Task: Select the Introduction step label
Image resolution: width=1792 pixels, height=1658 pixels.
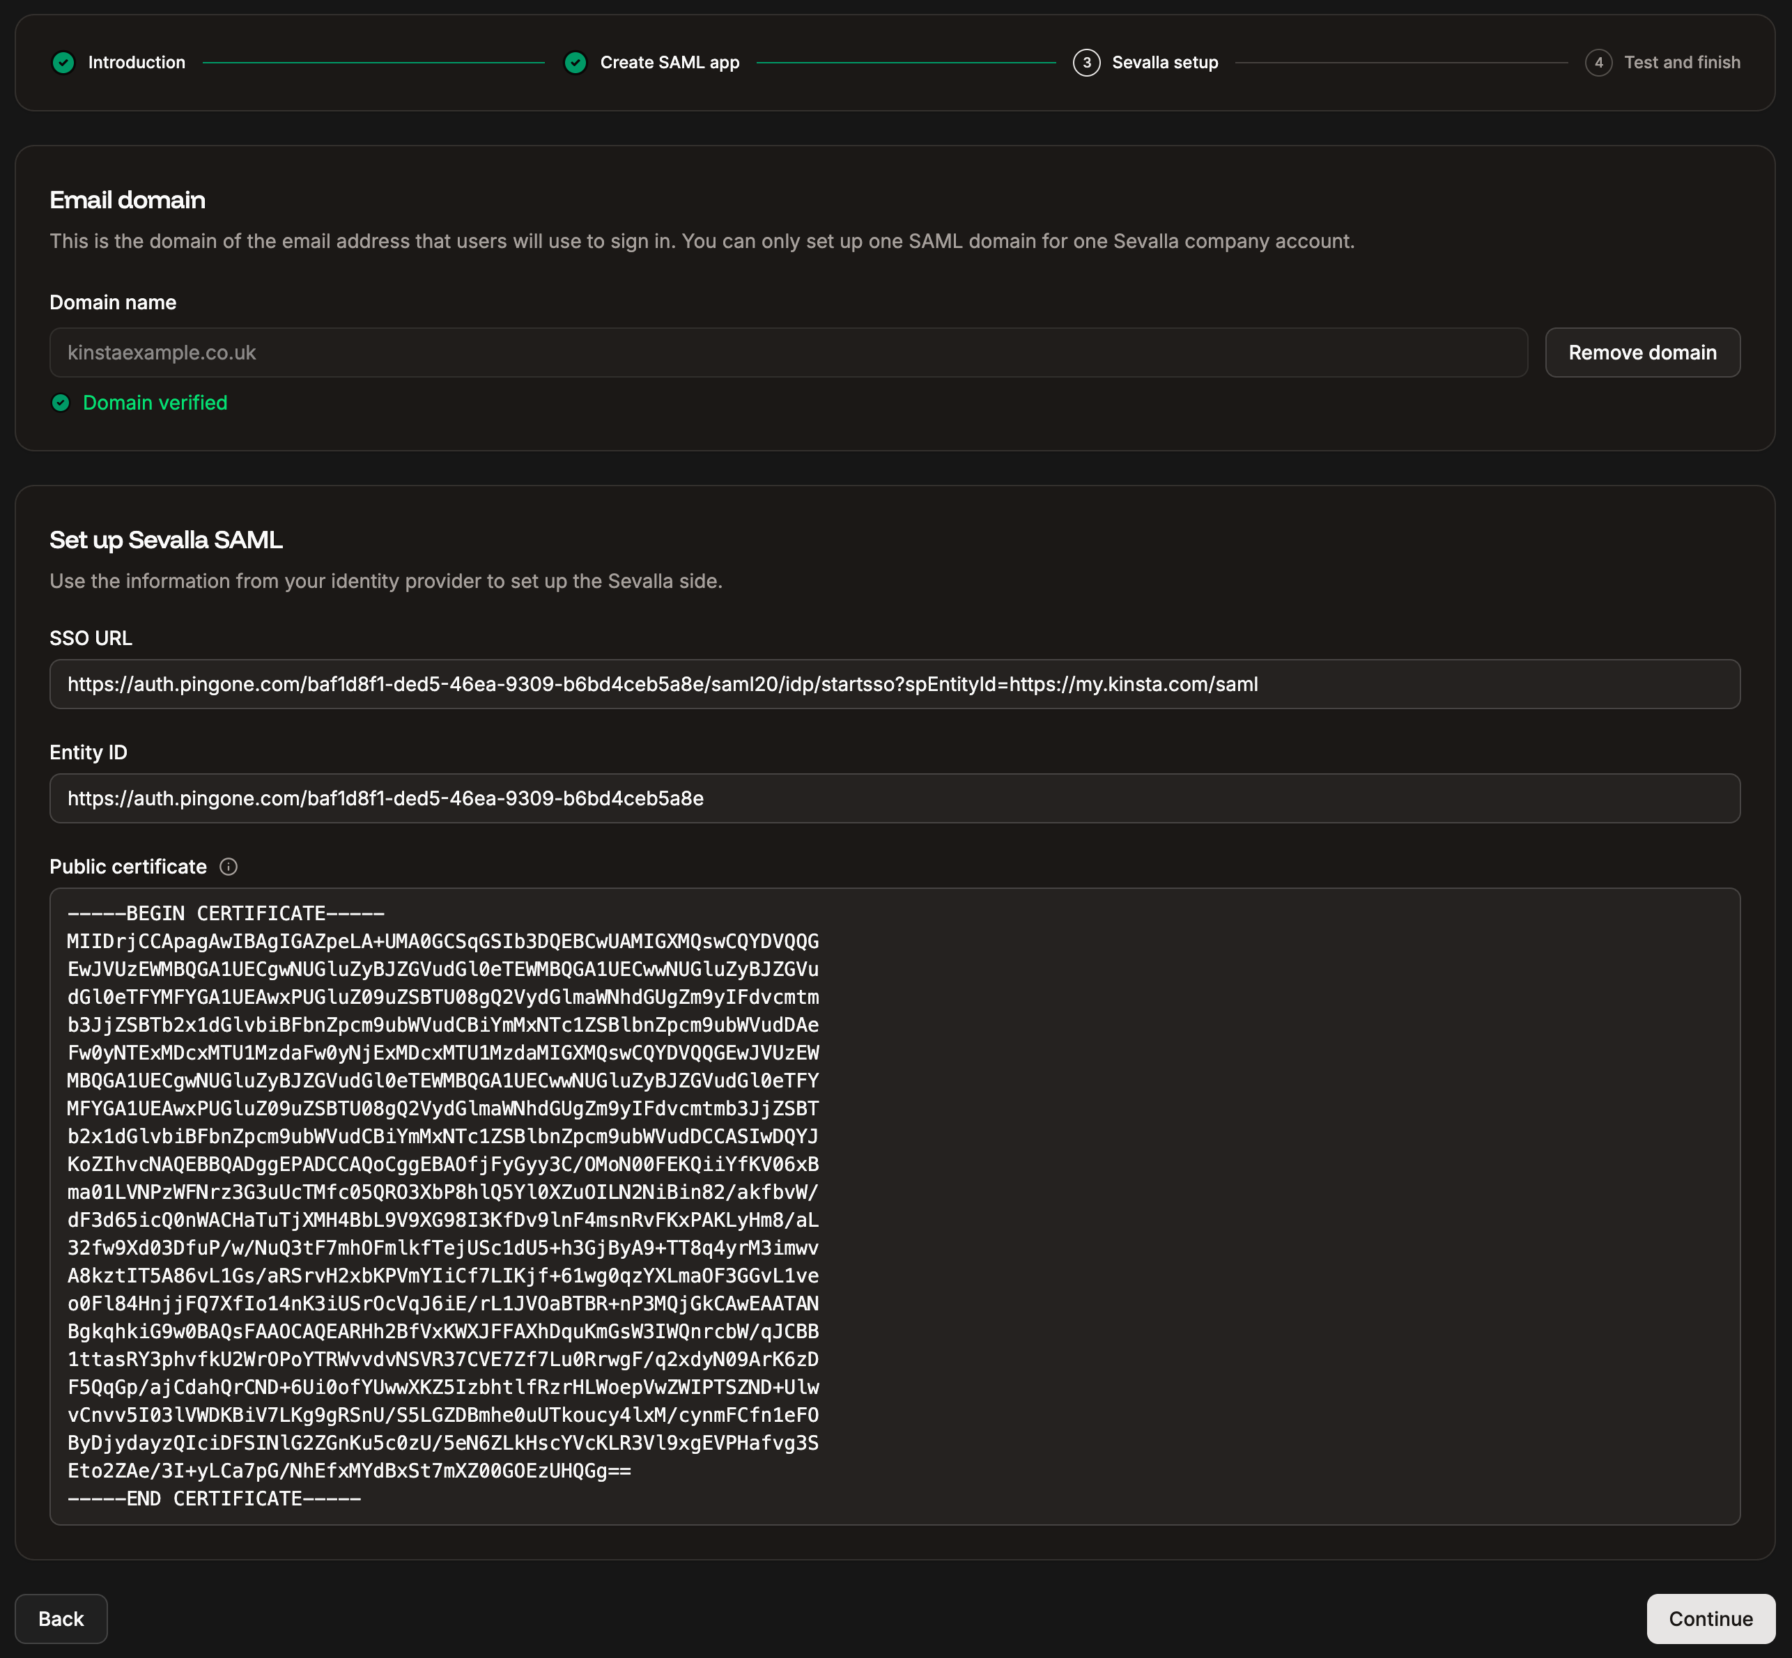Action: tap(135, 63)
